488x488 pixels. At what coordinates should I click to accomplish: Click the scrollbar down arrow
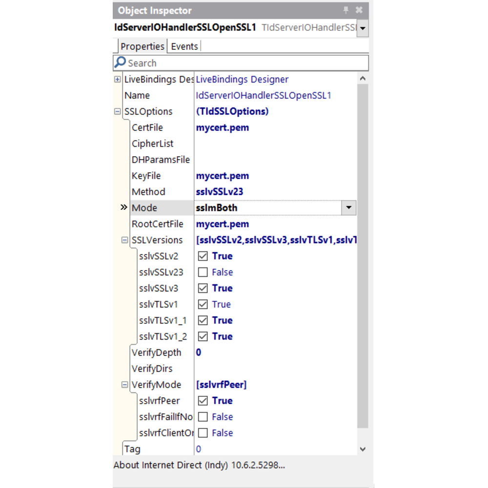[363, 449]
